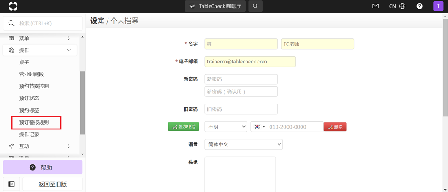Open the CN language globe switcher
448x192 pixels.
click(397, 6)
